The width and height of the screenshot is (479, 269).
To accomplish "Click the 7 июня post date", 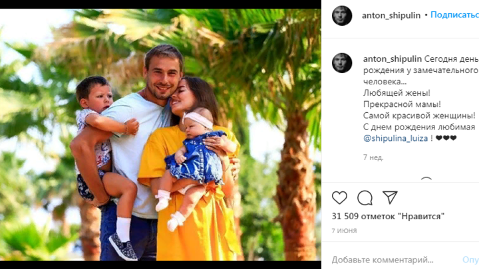I will (345, 230).
